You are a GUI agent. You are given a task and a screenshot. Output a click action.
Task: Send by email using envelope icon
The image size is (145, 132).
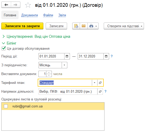(84, 26)
